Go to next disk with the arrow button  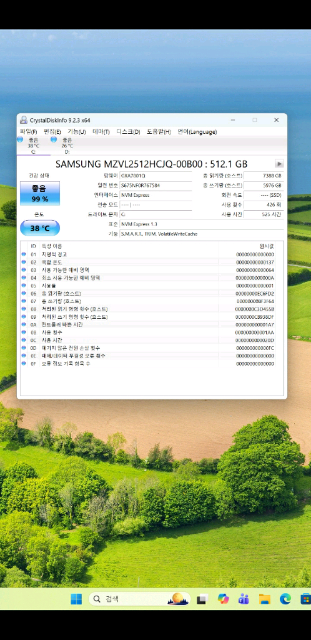[x=279, y=164]
